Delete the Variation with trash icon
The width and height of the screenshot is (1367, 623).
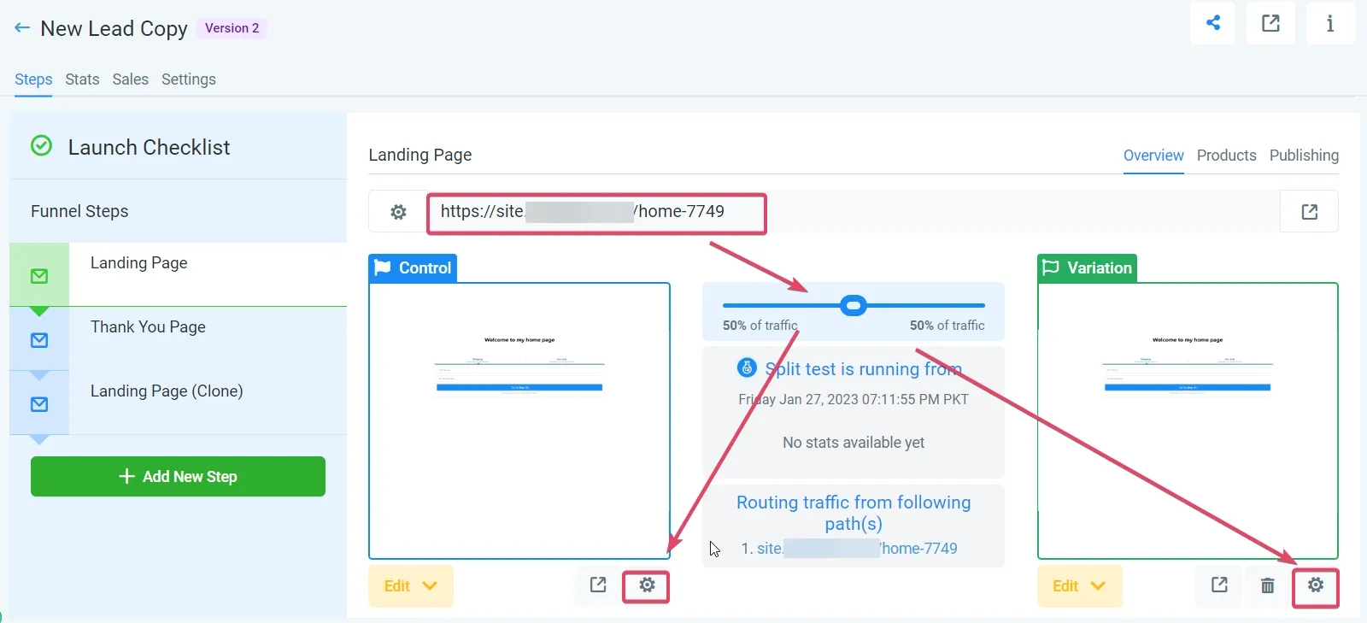point(1268,586)
